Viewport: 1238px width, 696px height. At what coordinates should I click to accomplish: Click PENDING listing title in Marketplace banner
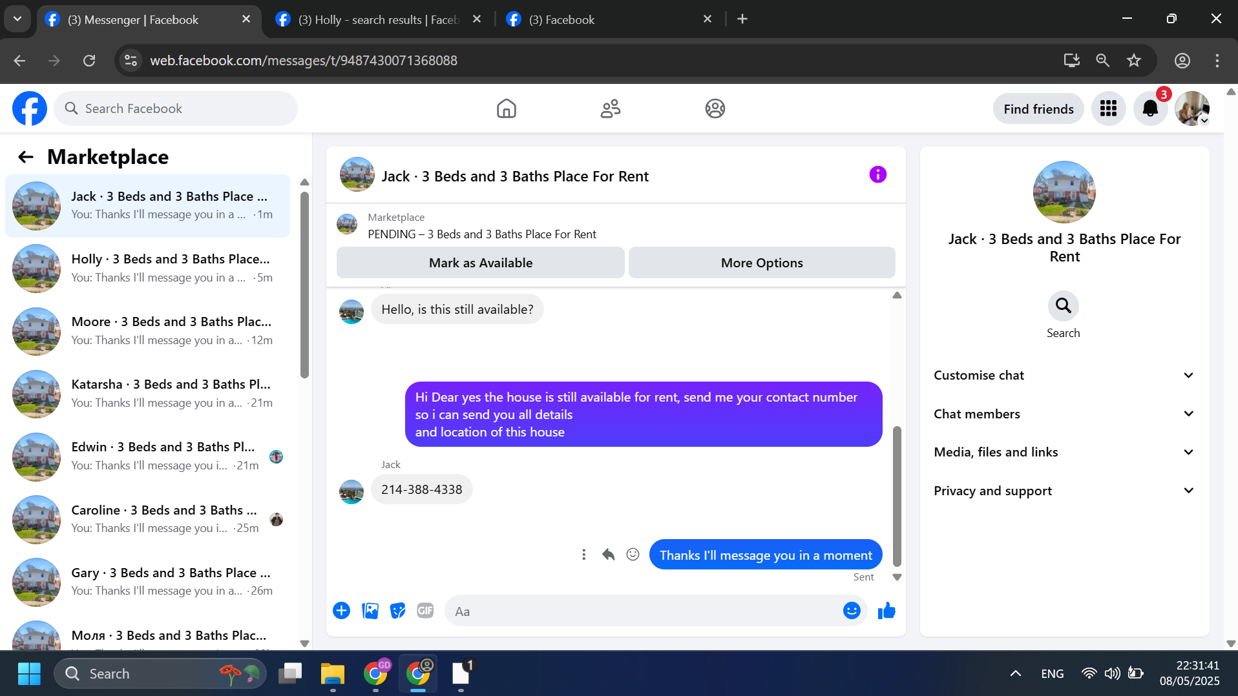coord(482,234)
